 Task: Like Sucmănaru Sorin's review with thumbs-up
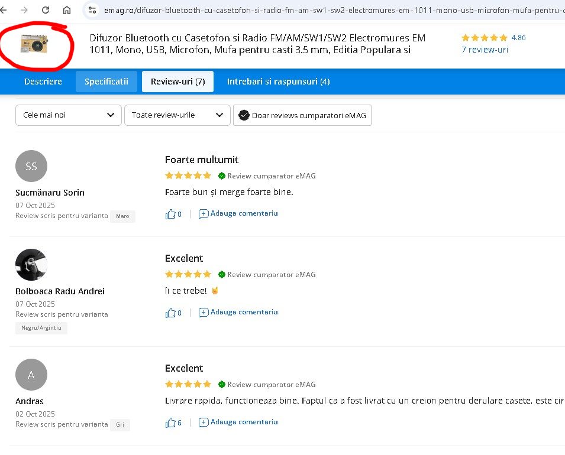pyautogui.click(x=171, y=214)
